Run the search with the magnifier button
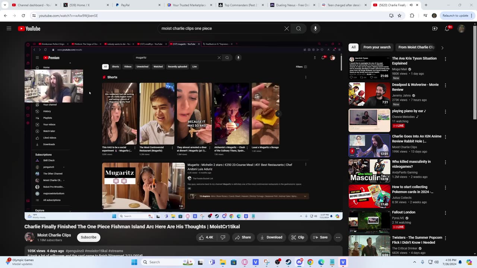 point(298,29)
